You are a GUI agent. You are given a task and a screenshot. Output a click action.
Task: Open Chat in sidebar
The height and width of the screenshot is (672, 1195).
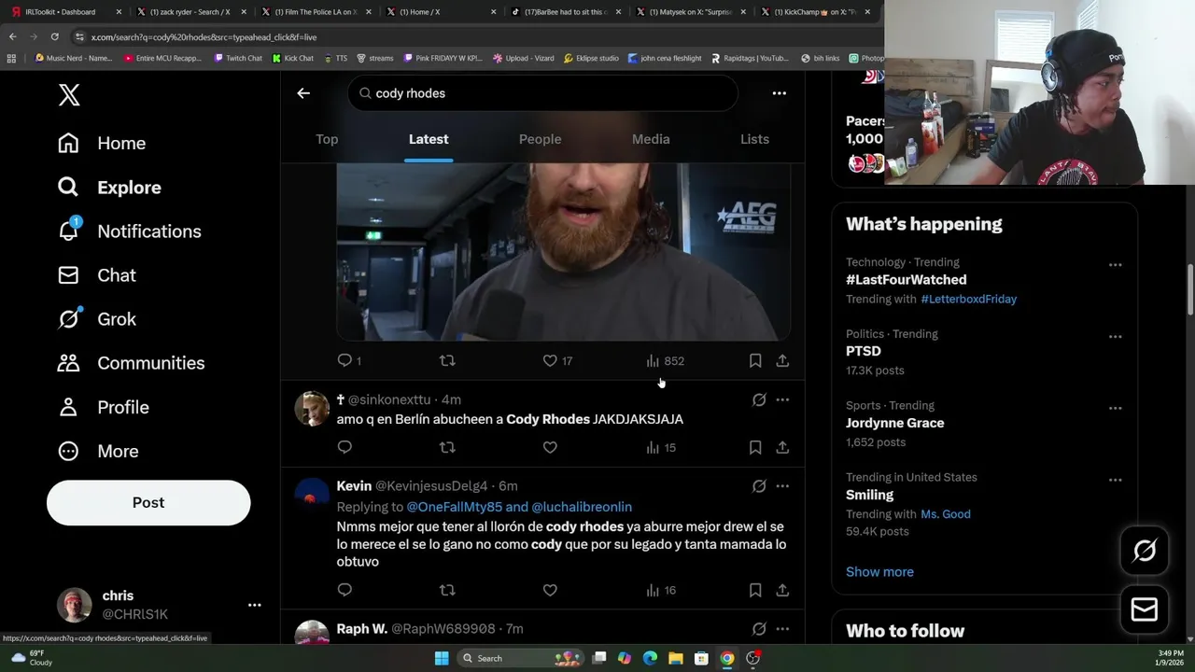click(x=96, y=275)
